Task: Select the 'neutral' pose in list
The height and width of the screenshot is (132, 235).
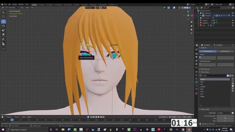Action: click(x=215, y=79)
